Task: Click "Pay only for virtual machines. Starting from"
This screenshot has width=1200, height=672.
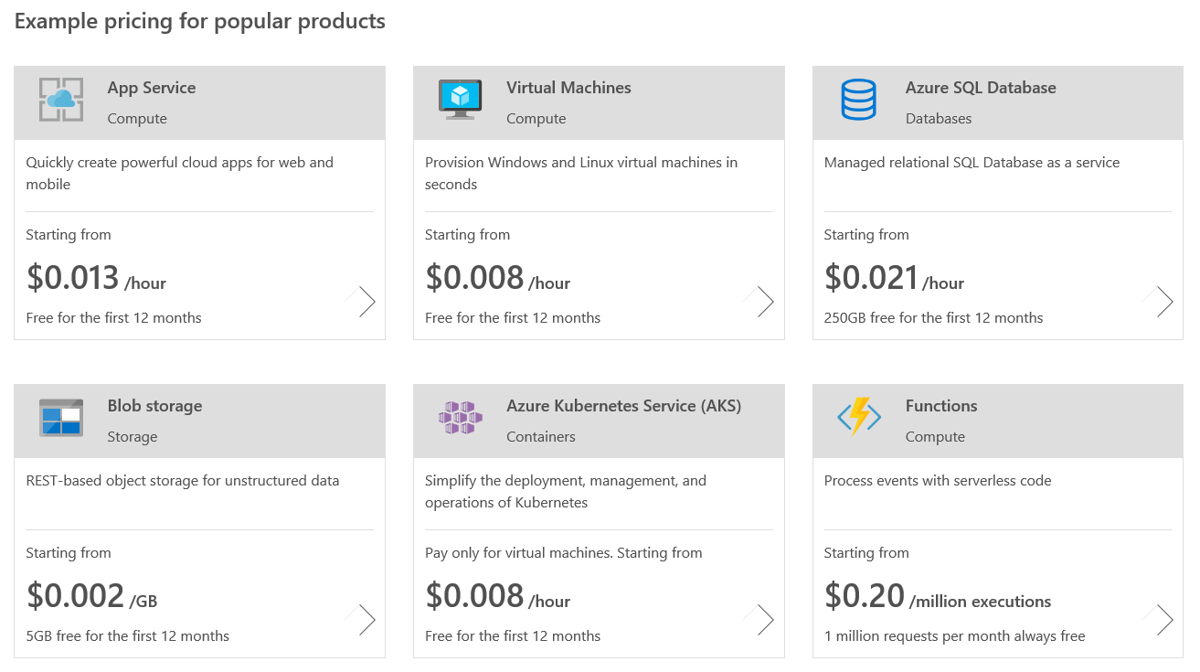Action: (564, 553)
